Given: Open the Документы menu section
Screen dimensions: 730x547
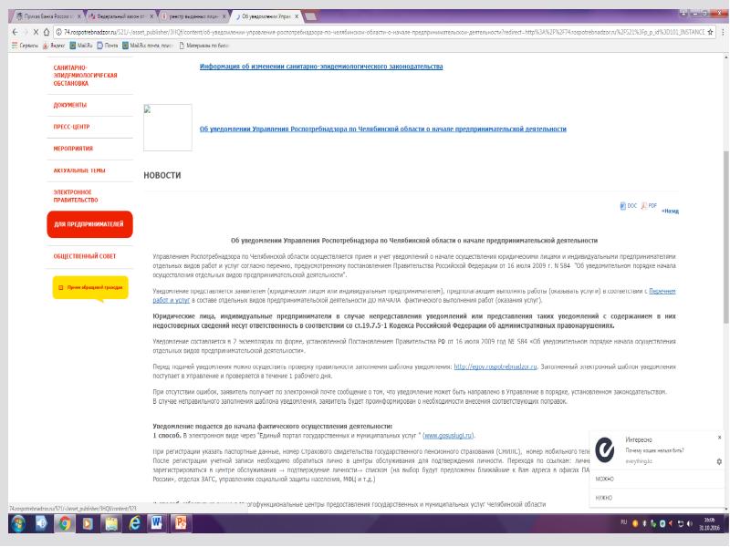Looking at the screenshot, I should pyautogui.click(x=70, y=105).
